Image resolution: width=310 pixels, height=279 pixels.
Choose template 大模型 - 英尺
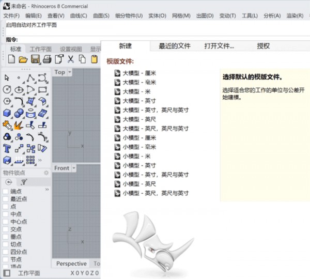(x=135, y=119)
